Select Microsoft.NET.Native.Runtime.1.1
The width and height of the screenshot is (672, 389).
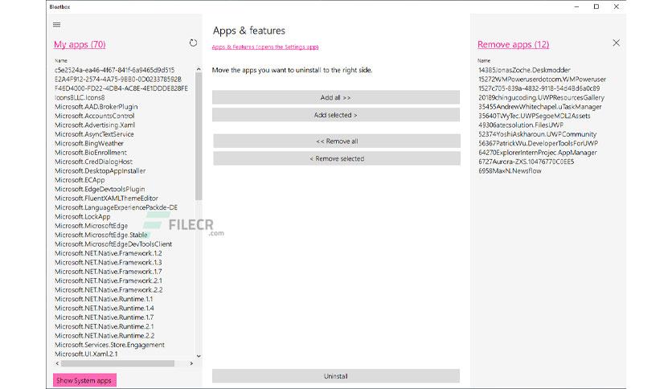pos(104,299)
